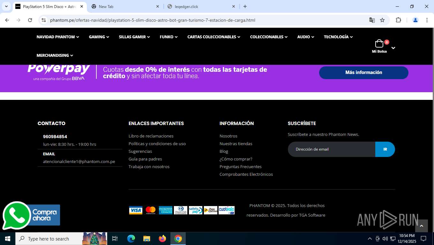Open Comprobantes Electrónicos link
The width and height of the screenshot is (434, 245).
246,174
